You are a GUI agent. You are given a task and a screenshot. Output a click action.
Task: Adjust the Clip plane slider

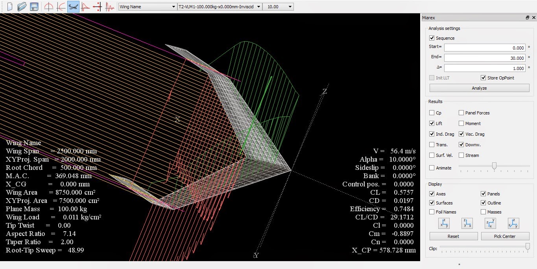(527, 247)
